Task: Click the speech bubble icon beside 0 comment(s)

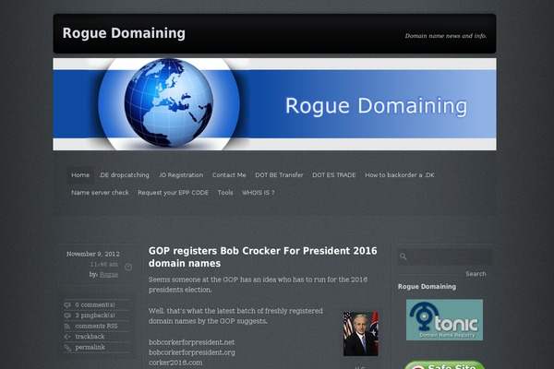Action: point(67,304)
